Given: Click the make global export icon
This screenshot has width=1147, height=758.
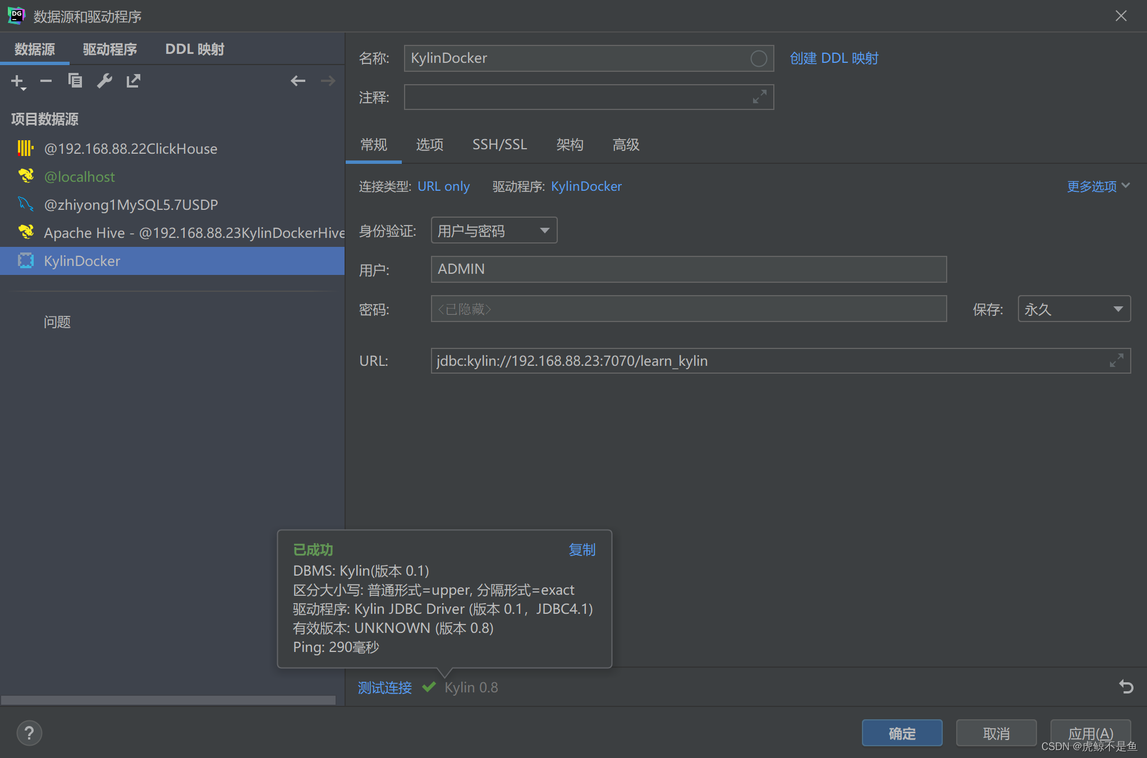Looking at the screenshot, I should pos(134,81).
